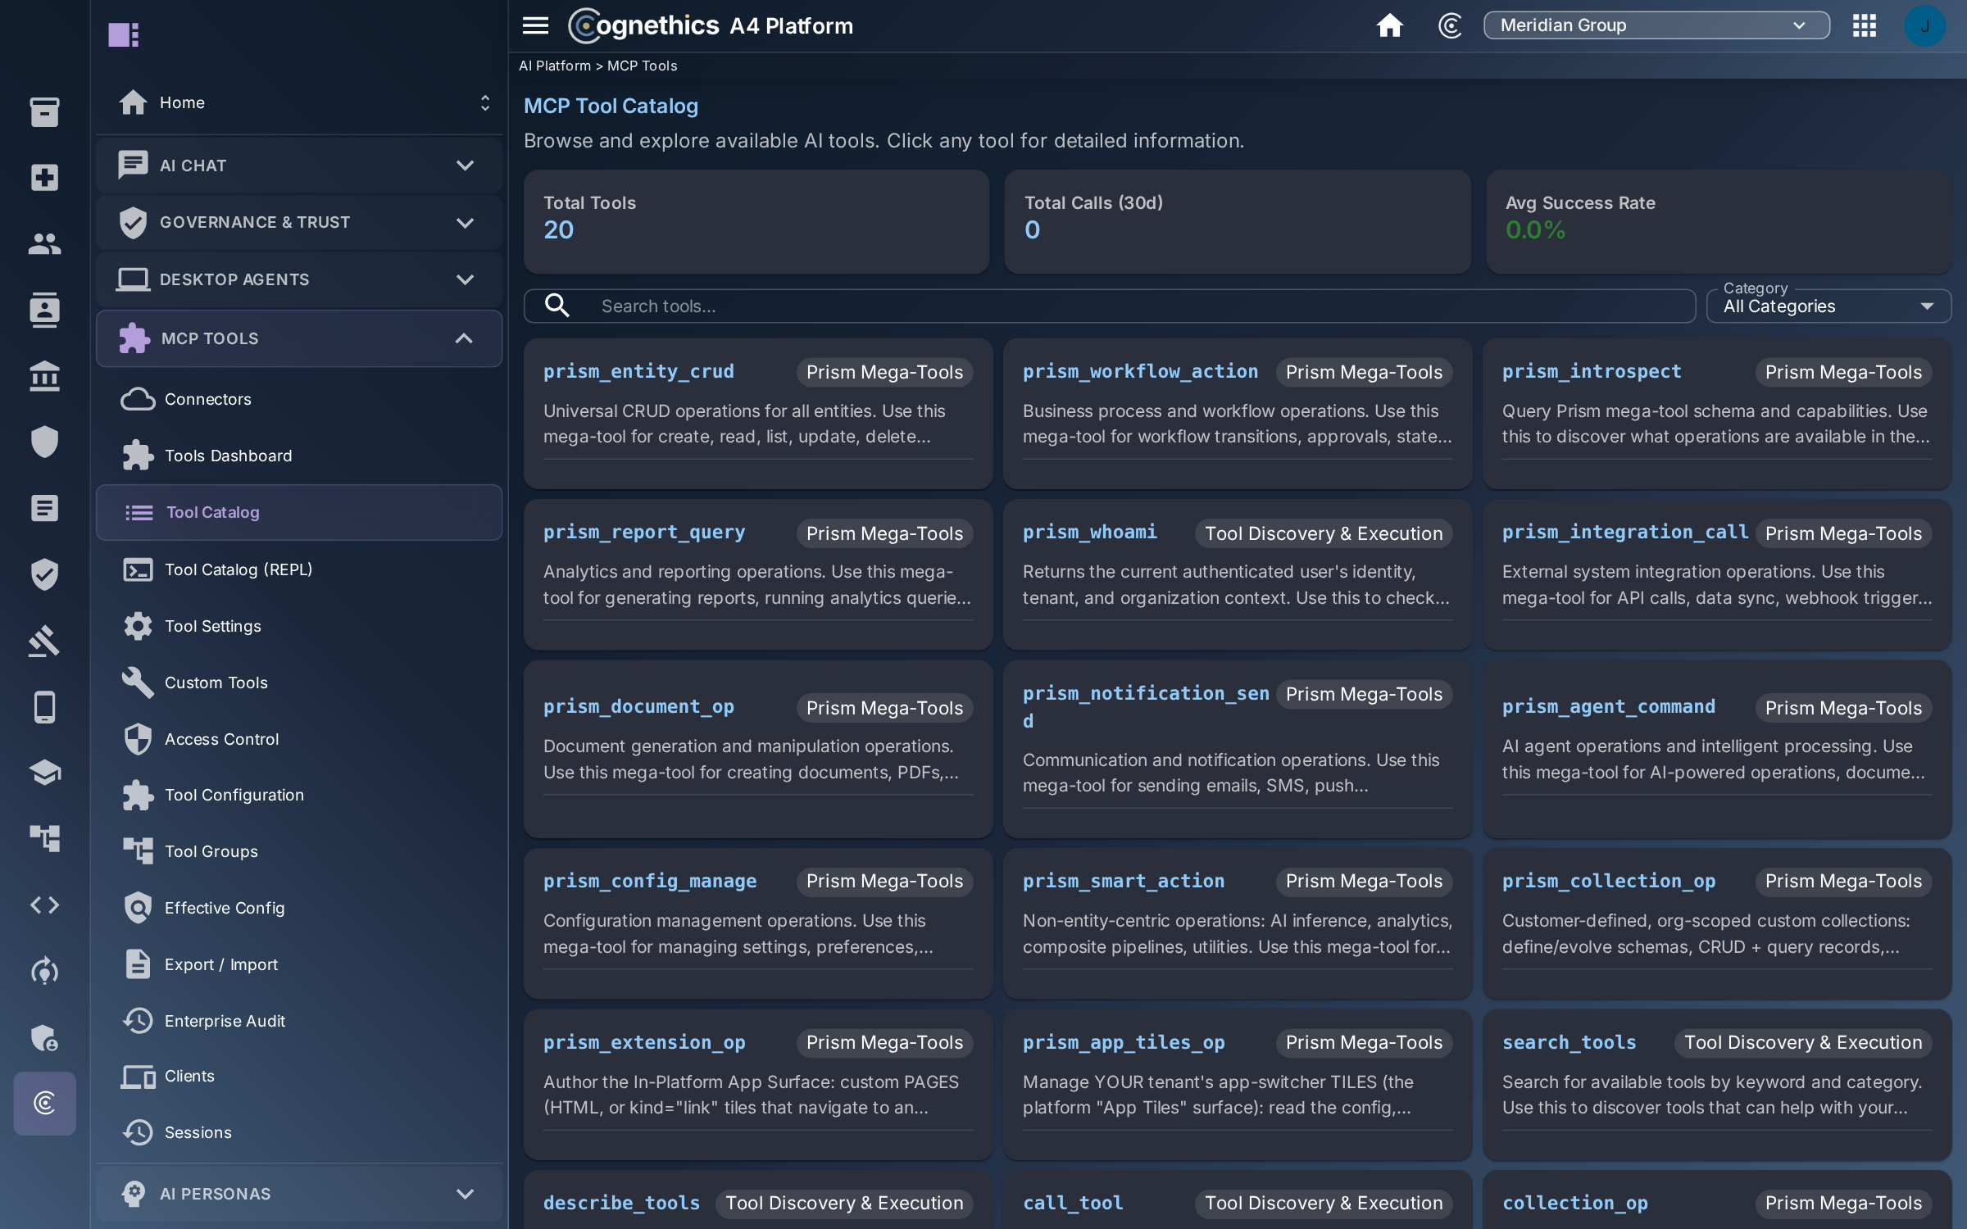Viewport: 1967px width, 1229px height.
Task: Open the archive box icon in left rail
Action: pos(44,111)
